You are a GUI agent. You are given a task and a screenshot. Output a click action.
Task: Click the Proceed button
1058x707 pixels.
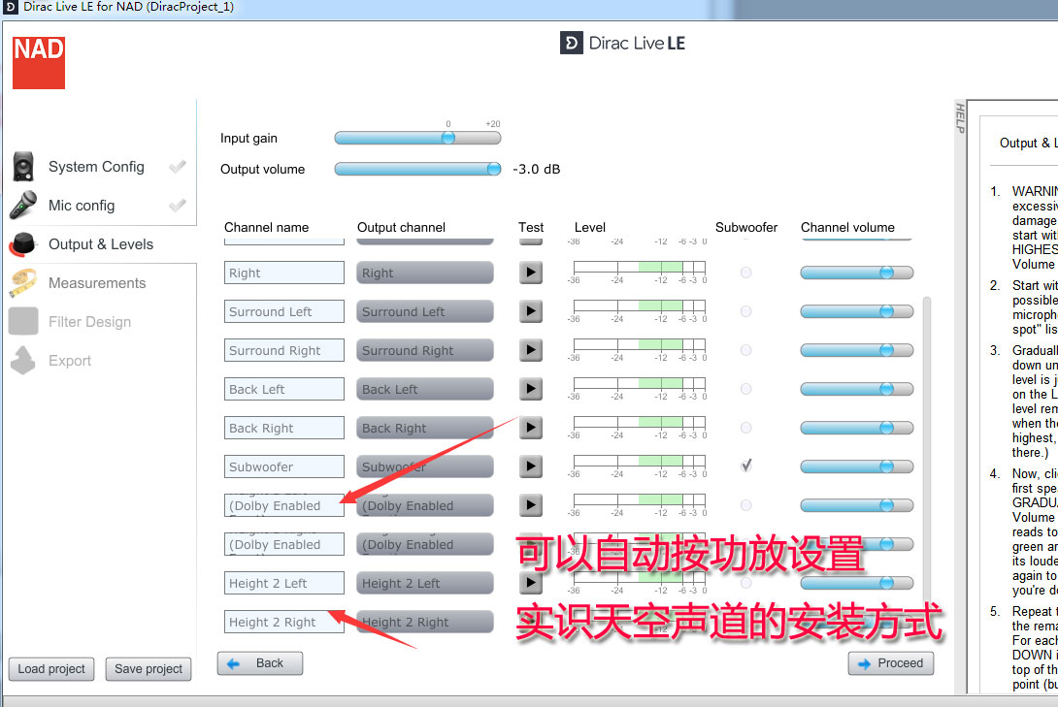point(891,663)
